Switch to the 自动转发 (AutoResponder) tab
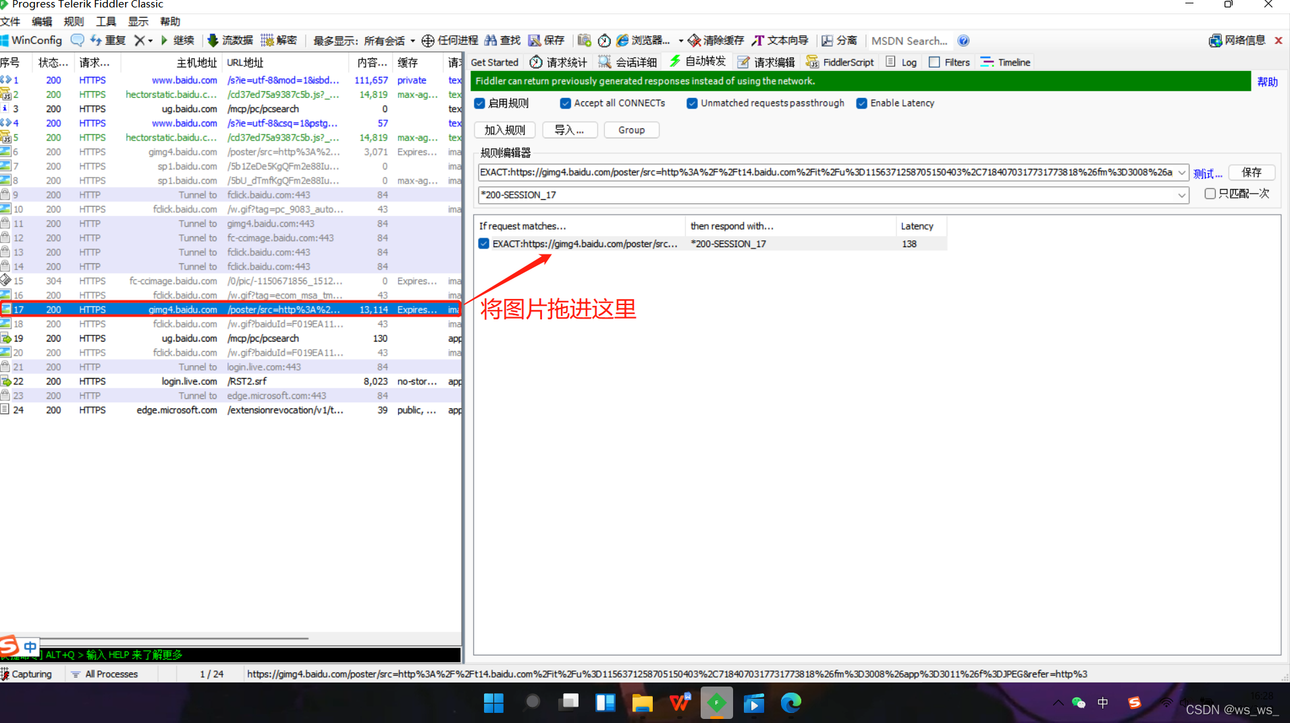 point(697,61)
